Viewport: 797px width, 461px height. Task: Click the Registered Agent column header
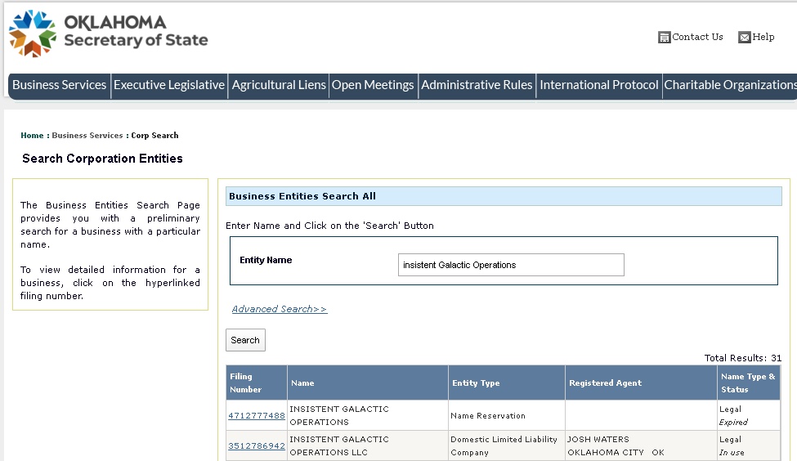tap(641, 383)
